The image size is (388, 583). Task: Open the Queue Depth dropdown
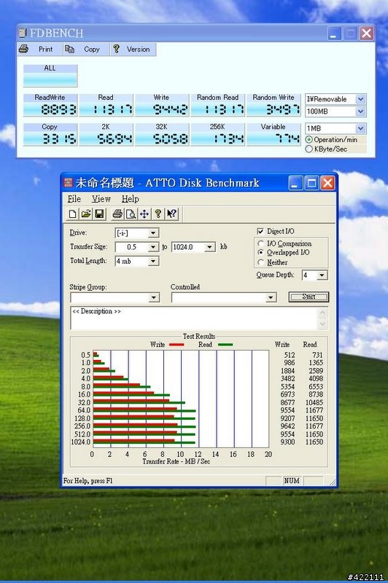pos(322,275)
